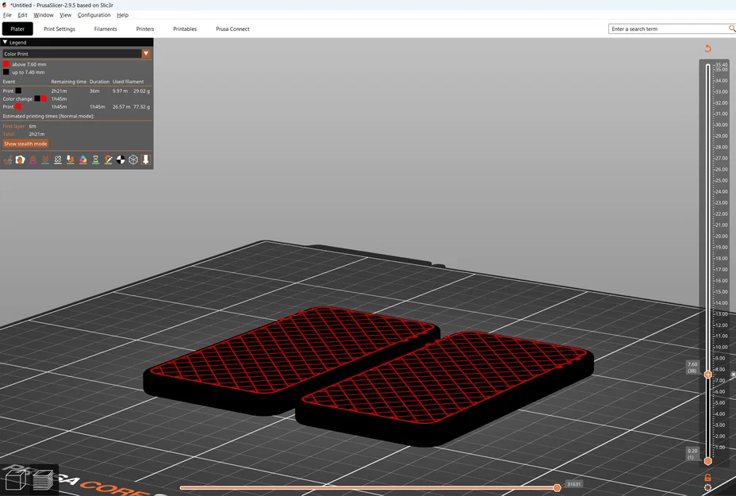736x496 pixels.
Task: Switch to 3D editor view cube icon
Action: (x=15, y=480)
